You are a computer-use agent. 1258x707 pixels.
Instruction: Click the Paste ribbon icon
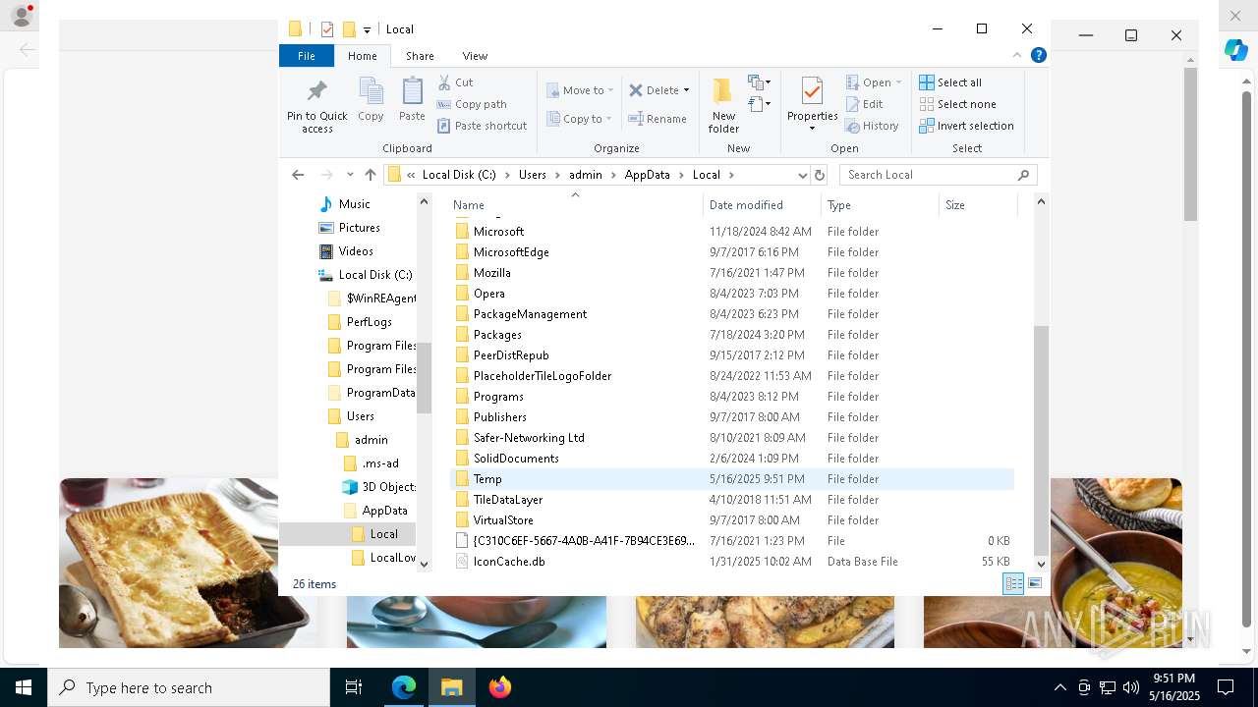pyautogui.click(x=412, y=99)
